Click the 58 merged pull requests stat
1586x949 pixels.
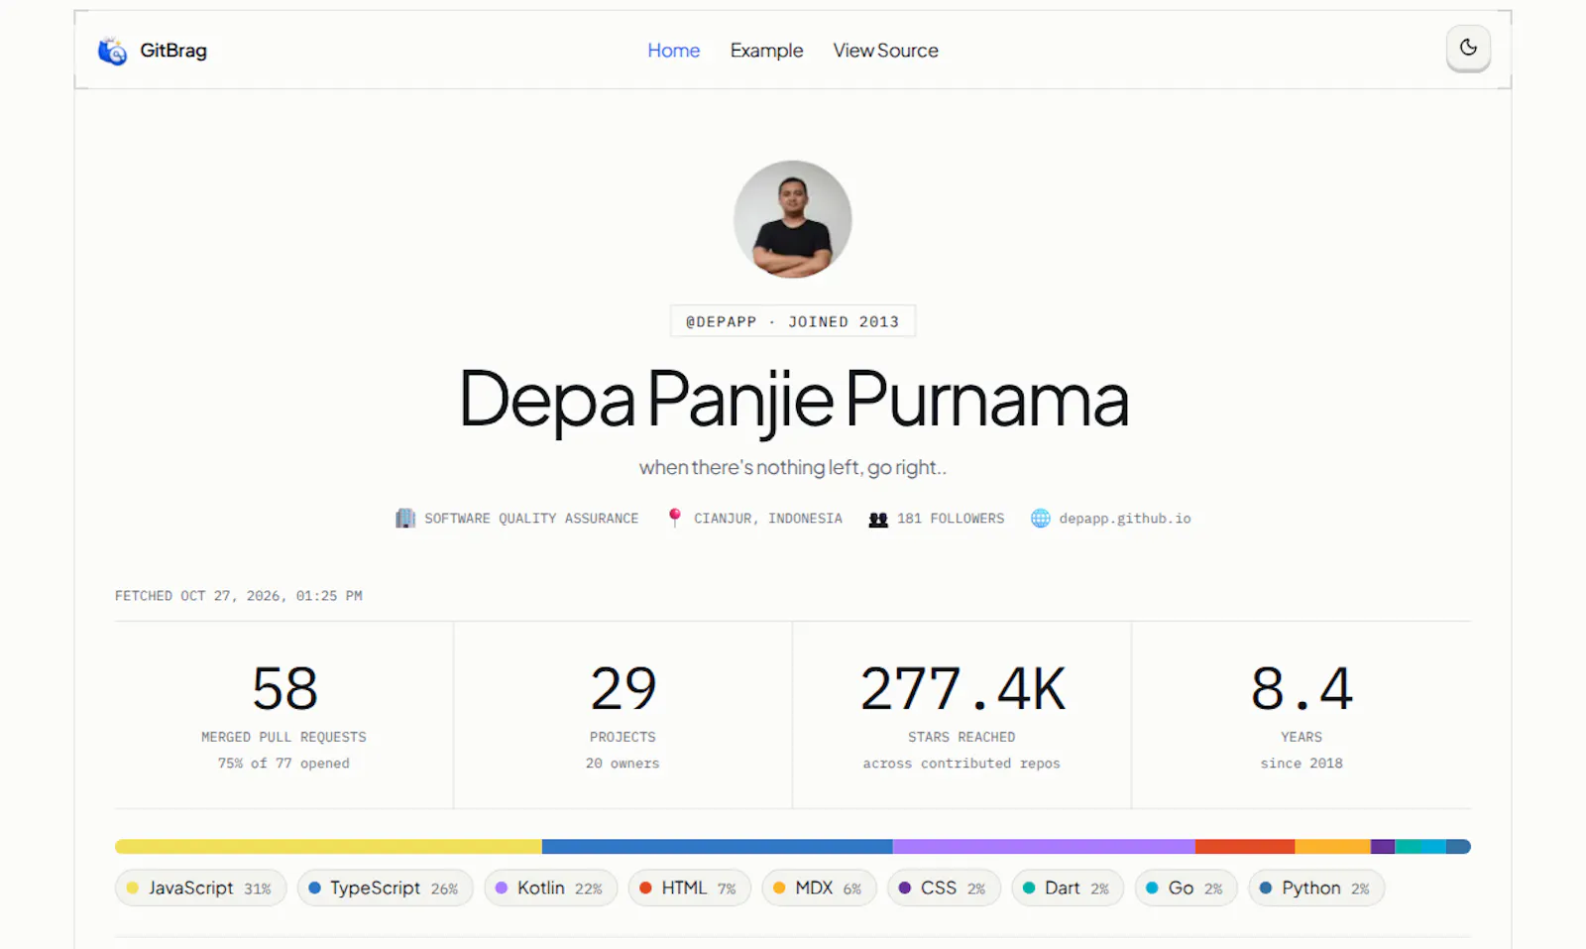tap(284, 715)
